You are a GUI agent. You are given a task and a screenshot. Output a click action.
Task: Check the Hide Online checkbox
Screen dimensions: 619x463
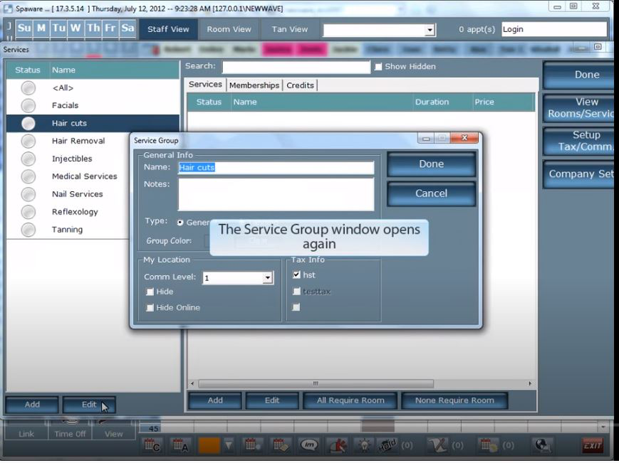coord(150,307)
